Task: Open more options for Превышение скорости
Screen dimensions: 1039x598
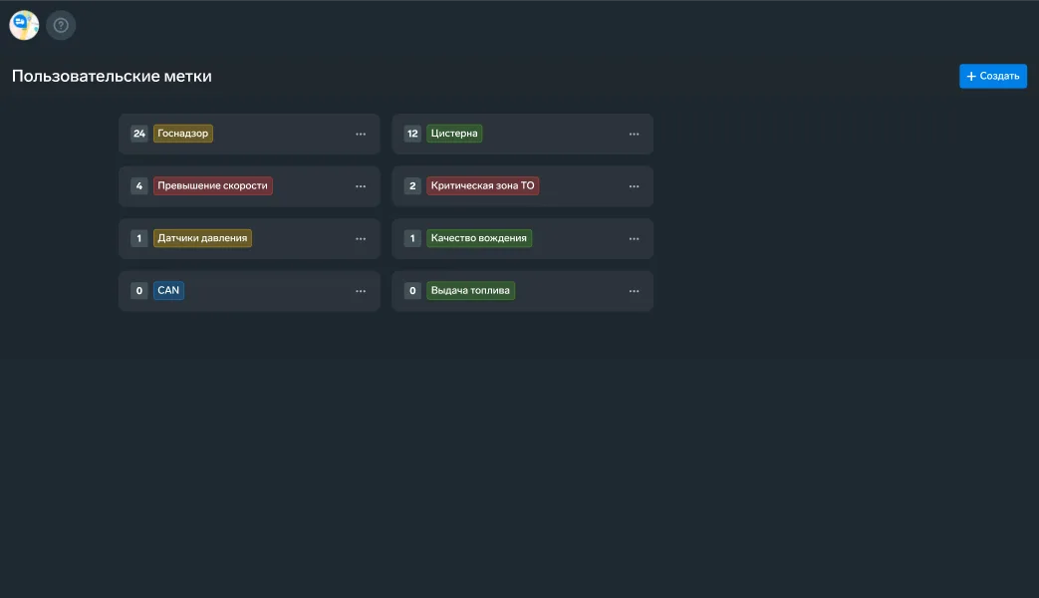Action: (361, 186)
